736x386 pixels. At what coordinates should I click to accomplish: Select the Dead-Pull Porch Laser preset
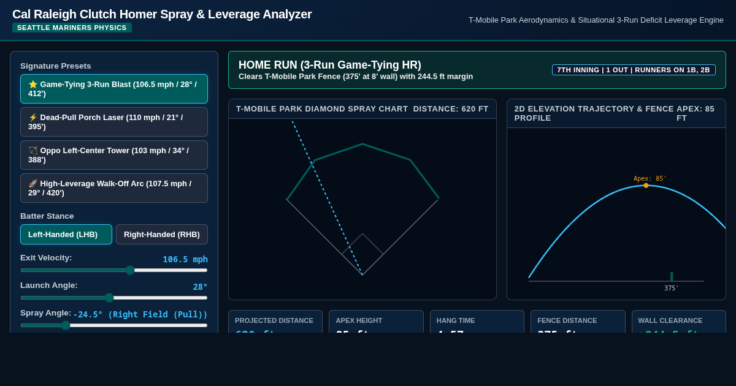(114, 122)
